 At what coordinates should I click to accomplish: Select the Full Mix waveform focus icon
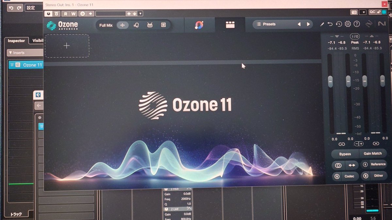pos(123,25)
